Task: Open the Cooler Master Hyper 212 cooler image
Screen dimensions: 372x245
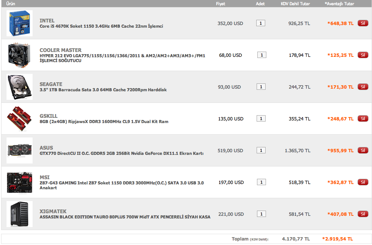Action: pos(19,55)
